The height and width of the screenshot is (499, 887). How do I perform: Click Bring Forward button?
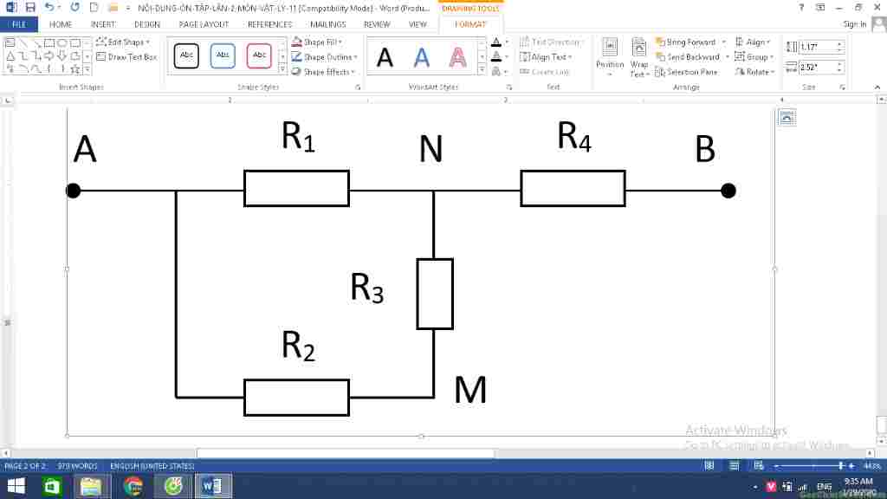(x=690, y=42)
